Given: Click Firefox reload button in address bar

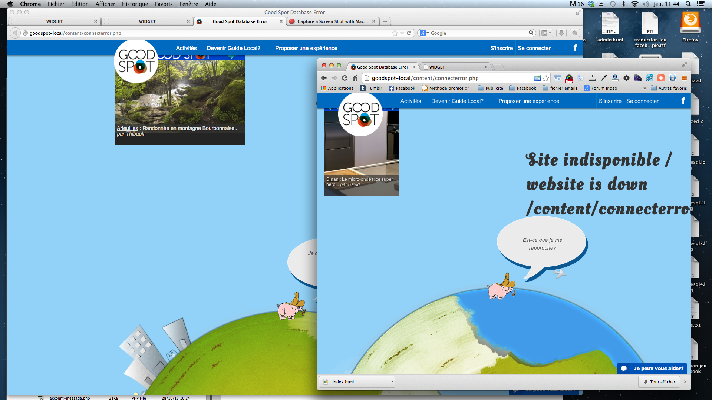Looking at the screenshot, I should tap(409, 33).
